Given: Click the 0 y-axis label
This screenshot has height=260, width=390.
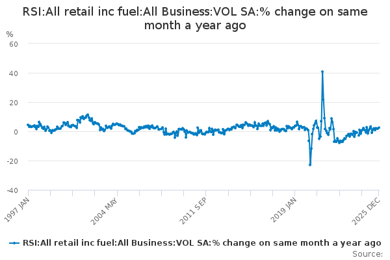Looking at the screenshot, I should pyautogui.click(x=16, y=132).
